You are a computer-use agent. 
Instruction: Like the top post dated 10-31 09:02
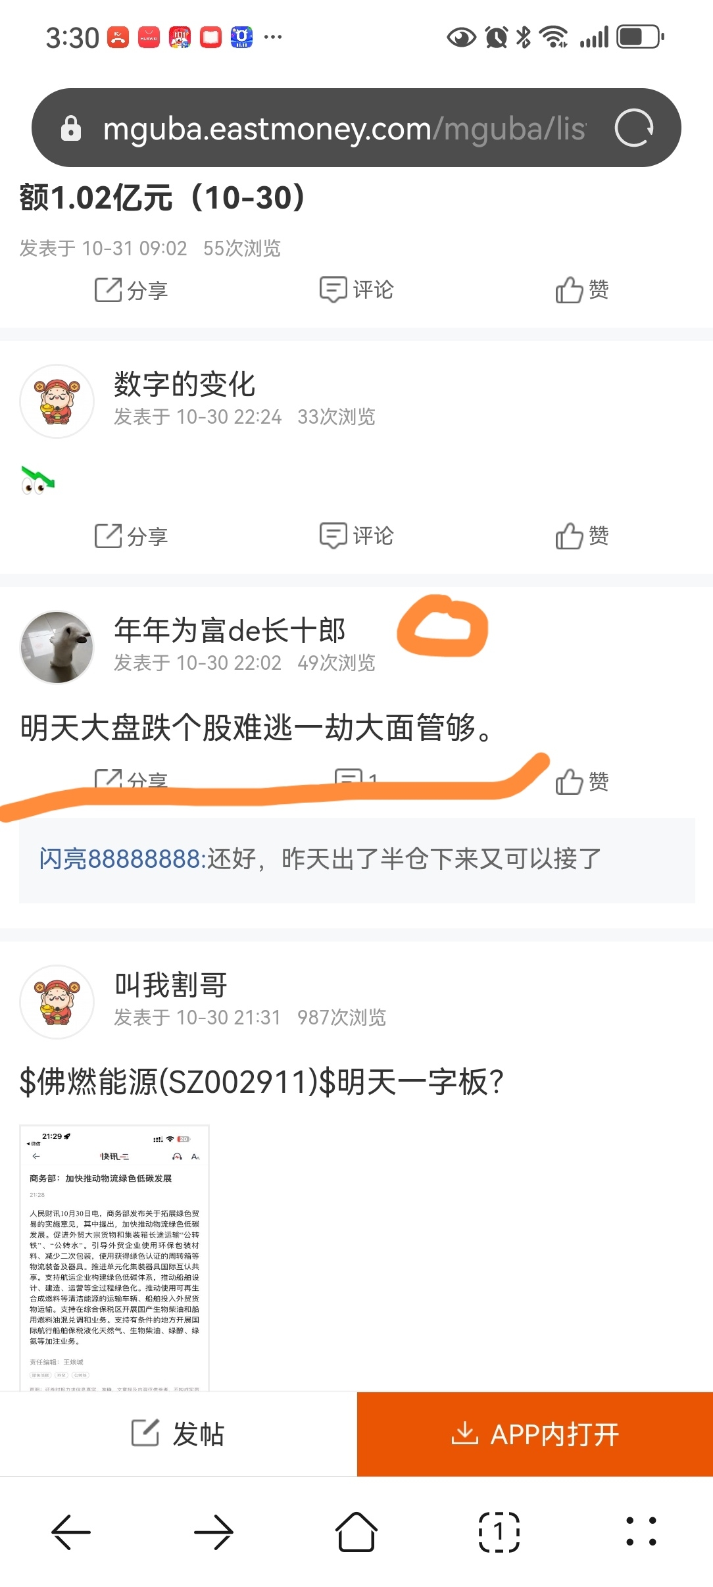pyautogui.click(x=582, y=290)
